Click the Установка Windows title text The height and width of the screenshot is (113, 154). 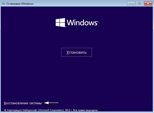(x=21, y=4)
